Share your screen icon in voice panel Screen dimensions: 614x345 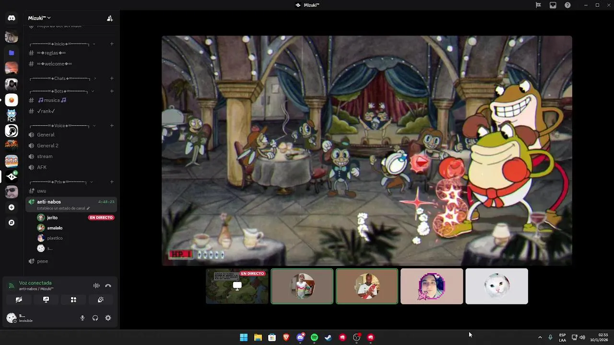(x=46, y=299)
